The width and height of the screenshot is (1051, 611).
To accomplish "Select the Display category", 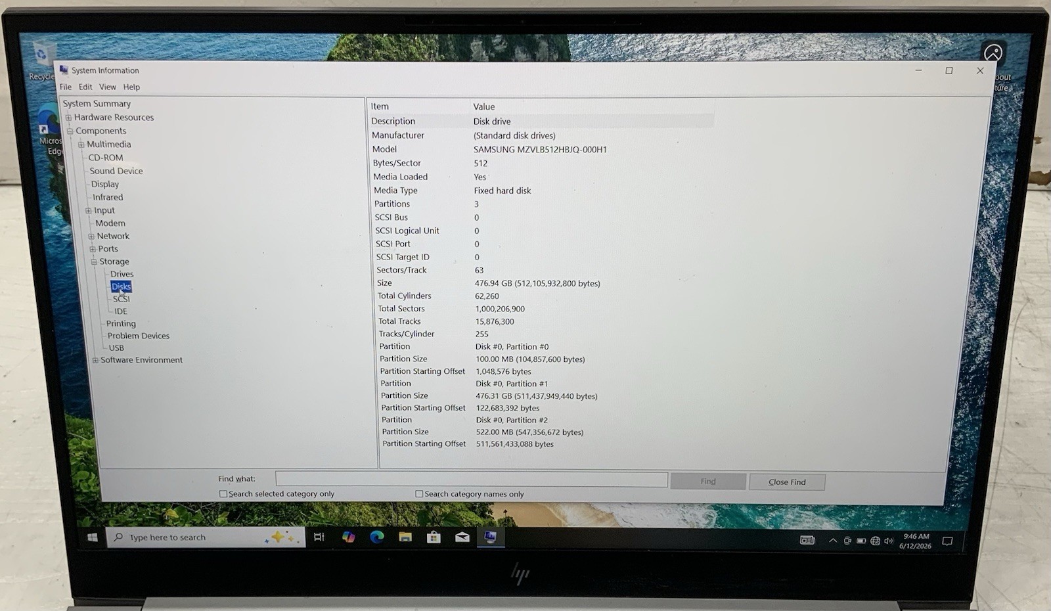I will pos(105,184).
